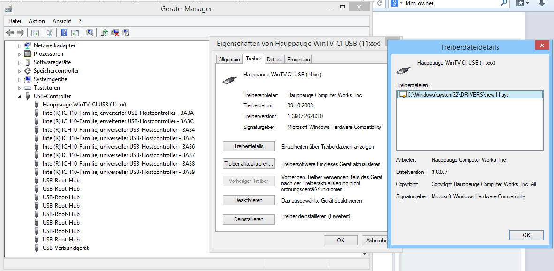Click the Prozessoren chip icon
Image resolution: width=554 pixels, height=271 pixels.
click(x=28, y=54)
